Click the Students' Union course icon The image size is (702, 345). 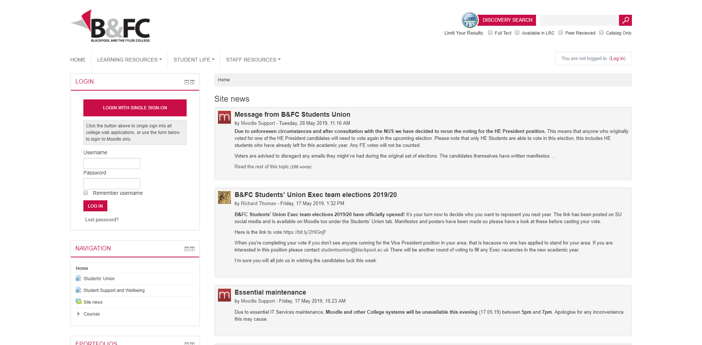(x=78, y=278)
